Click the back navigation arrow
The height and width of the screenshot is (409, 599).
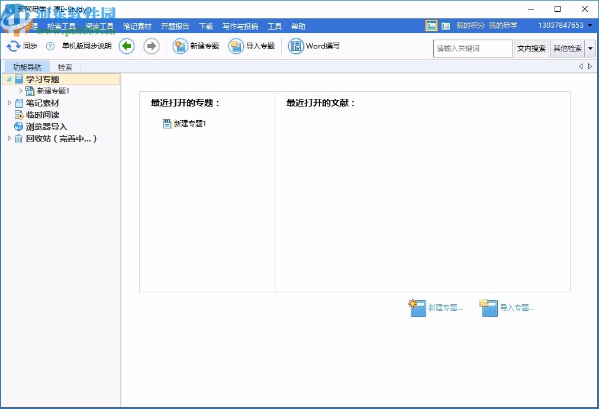(x=126, y=46)
